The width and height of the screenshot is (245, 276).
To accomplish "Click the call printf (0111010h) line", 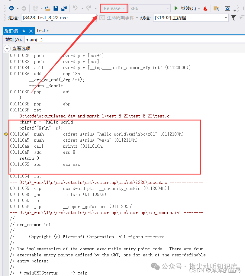I will pos(57,146).
